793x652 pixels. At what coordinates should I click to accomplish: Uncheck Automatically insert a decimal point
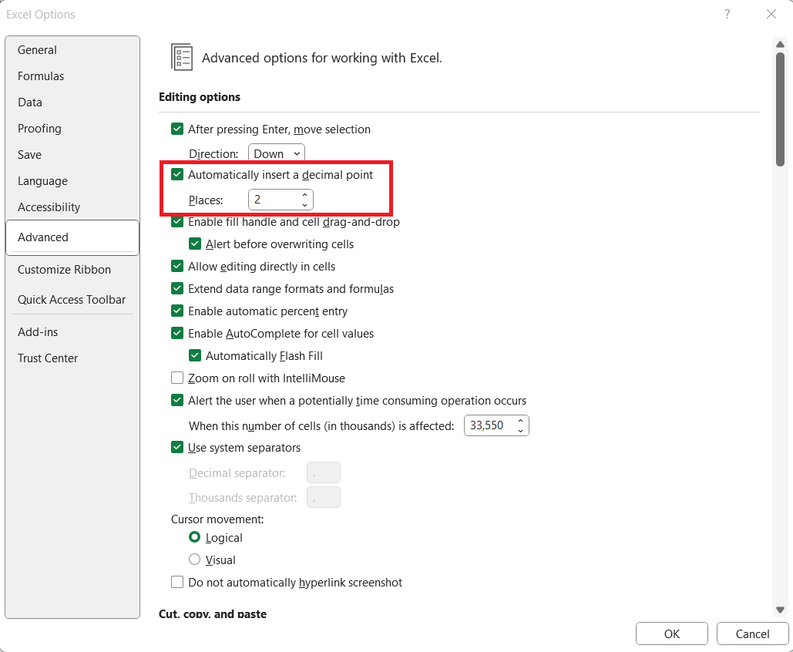177,174
